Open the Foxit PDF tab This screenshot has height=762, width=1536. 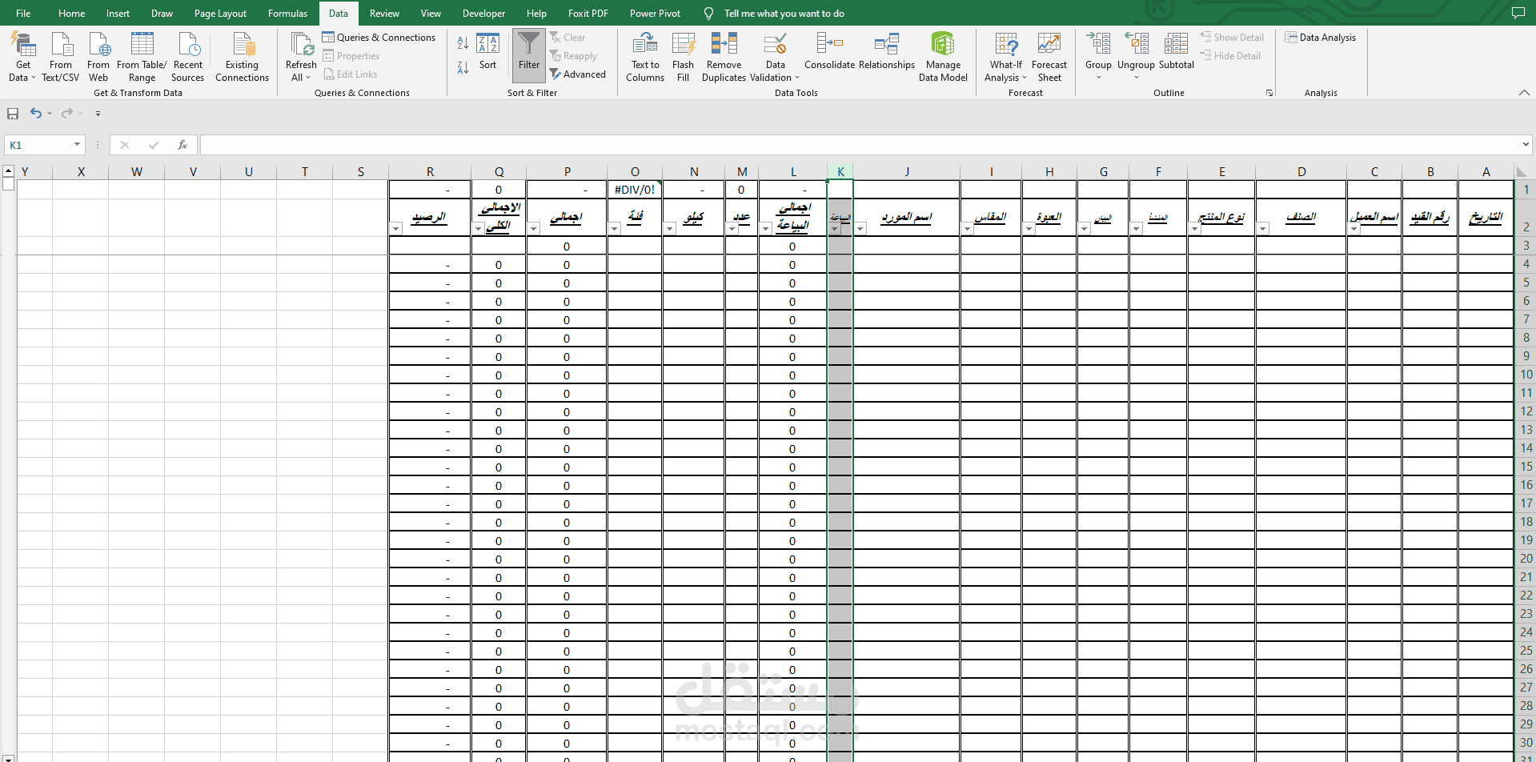tap(588, 13)
